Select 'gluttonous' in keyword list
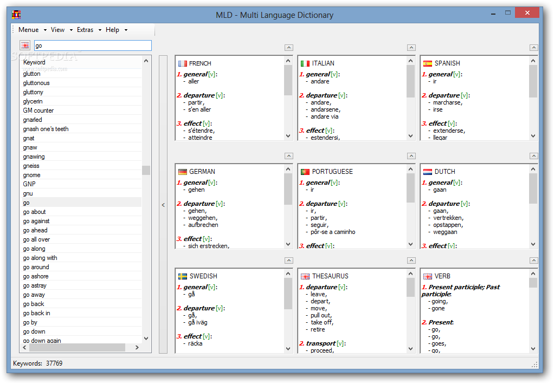The height and width of the screenshot is (384, 554). pos(82,83)
